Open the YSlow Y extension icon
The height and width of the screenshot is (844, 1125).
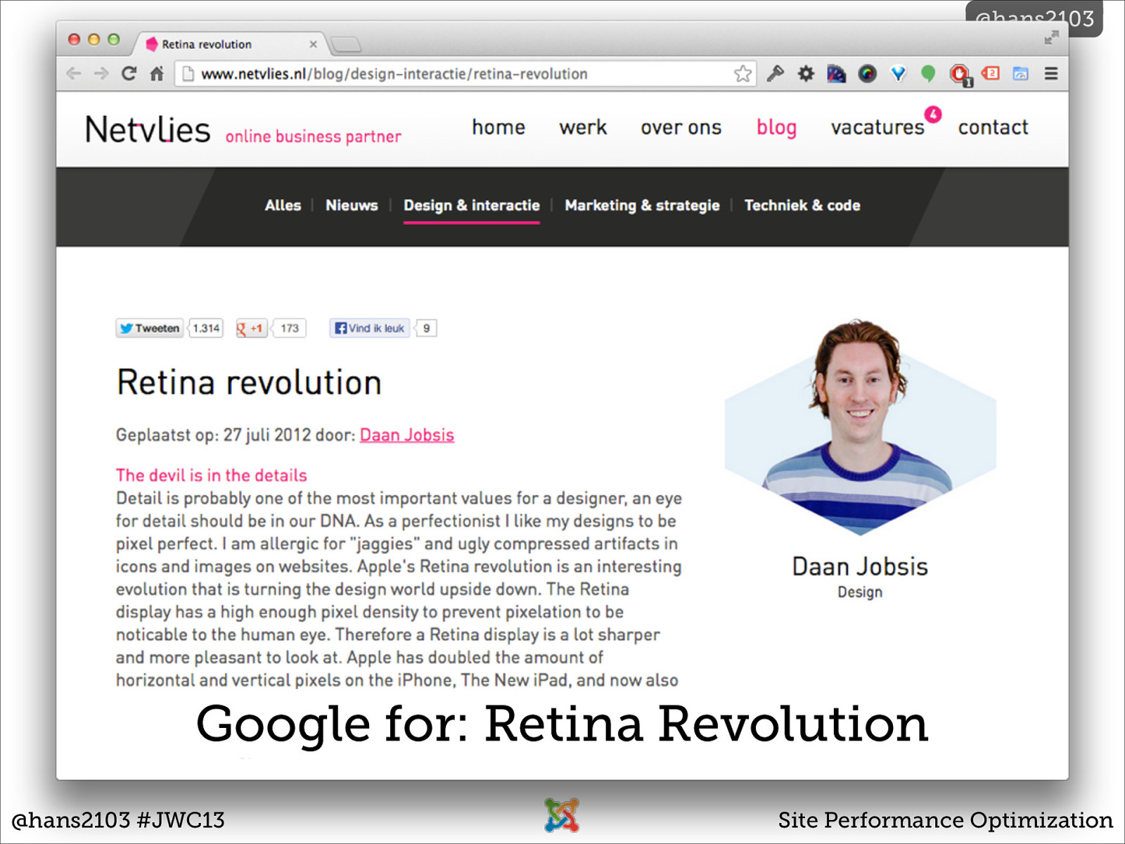pos(899,73)
